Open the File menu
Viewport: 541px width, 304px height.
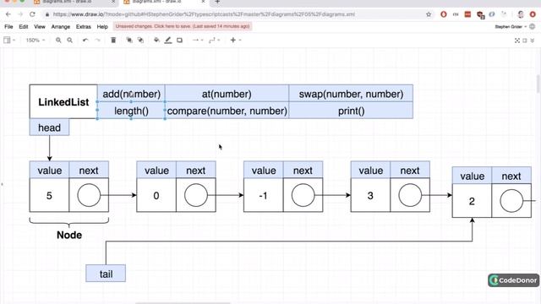click(x=8, y=26)
